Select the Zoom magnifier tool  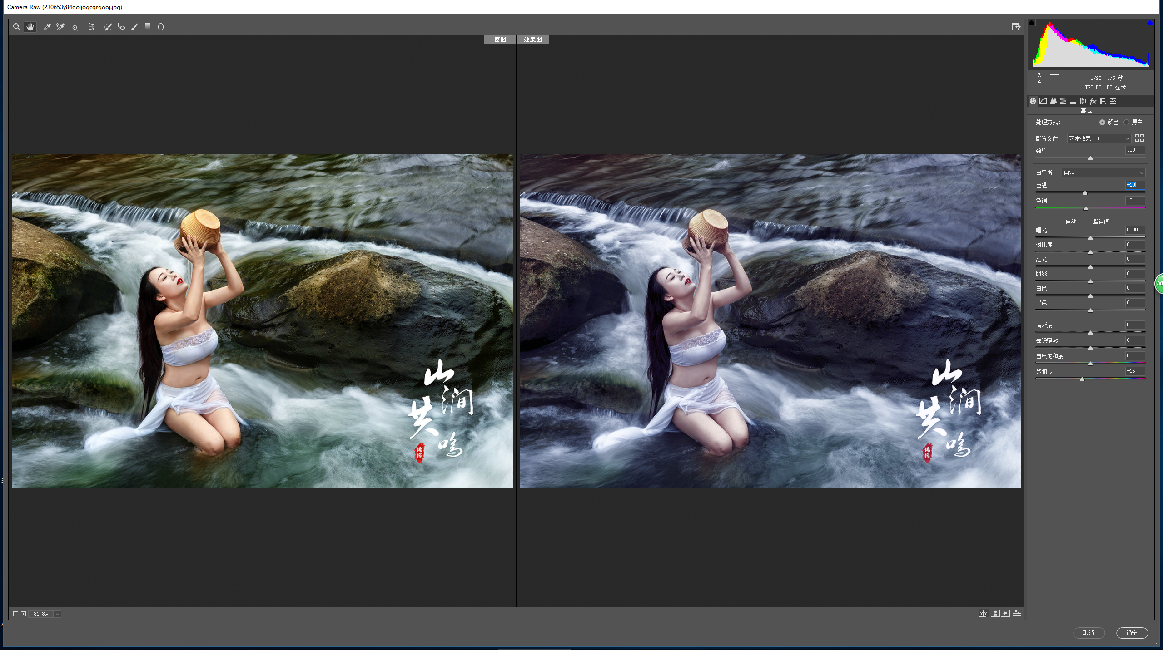(17, 27)
